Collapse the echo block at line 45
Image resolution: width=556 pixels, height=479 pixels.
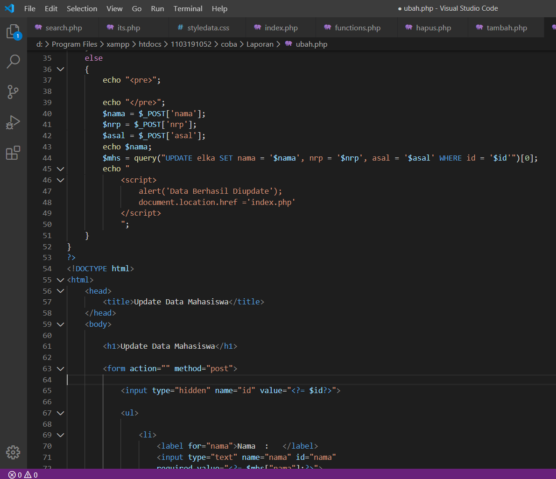pyautogui.click(x=61, y=169)
